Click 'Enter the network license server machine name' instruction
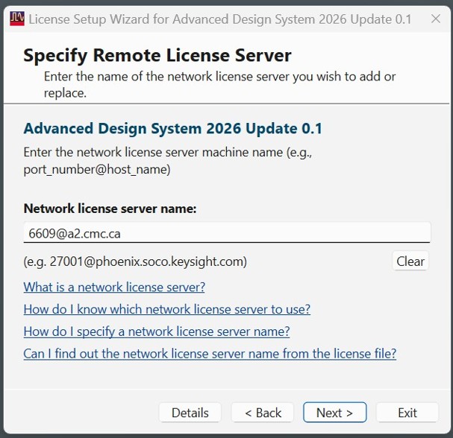 tap(168, 161)
